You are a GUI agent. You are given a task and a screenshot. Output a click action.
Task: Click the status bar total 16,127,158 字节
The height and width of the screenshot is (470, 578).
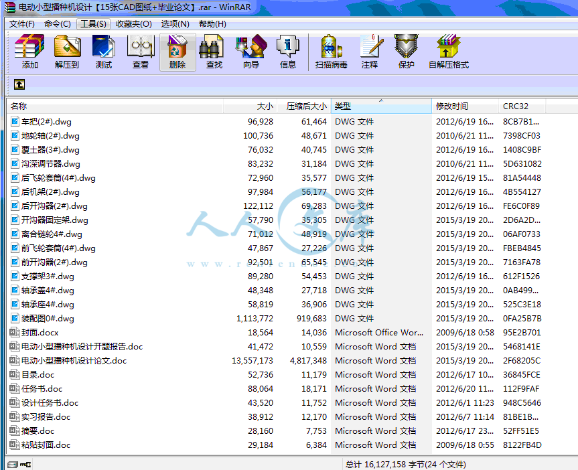point(405,465)
